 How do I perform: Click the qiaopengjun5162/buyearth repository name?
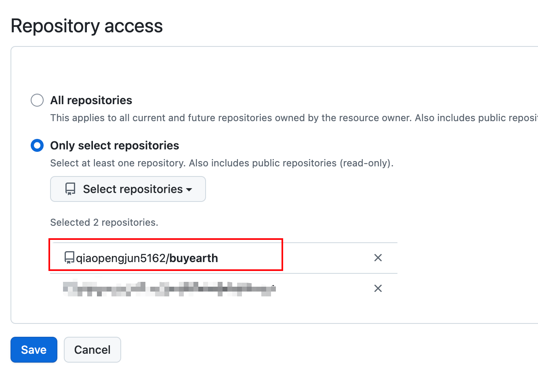point(147,258)
